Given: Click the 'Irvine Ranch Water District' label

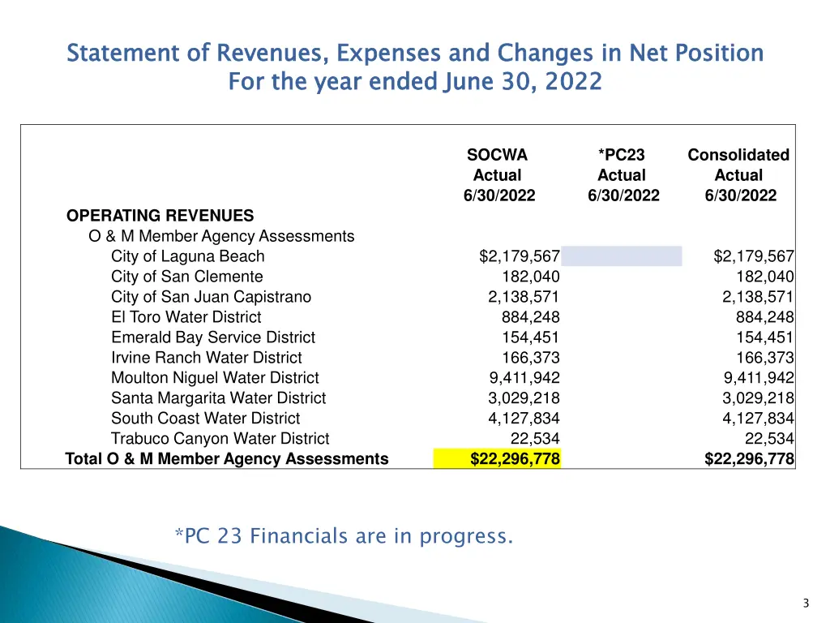Looking at the screenshot, I should pyautogui.click(x=207, y=358).
